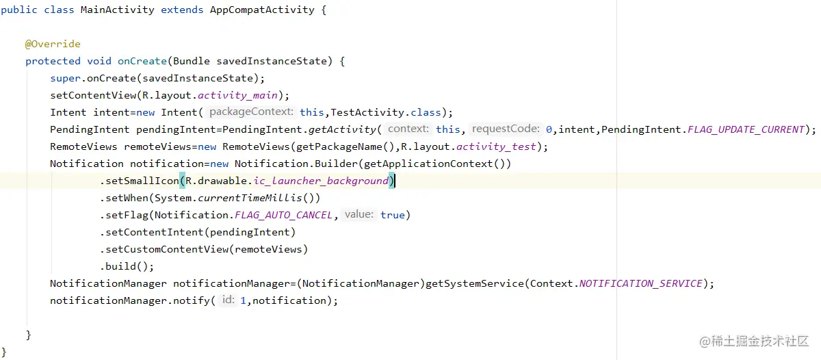Click the @Override annotation
Screen dimensions: 821x360
[x=53, y=44]
